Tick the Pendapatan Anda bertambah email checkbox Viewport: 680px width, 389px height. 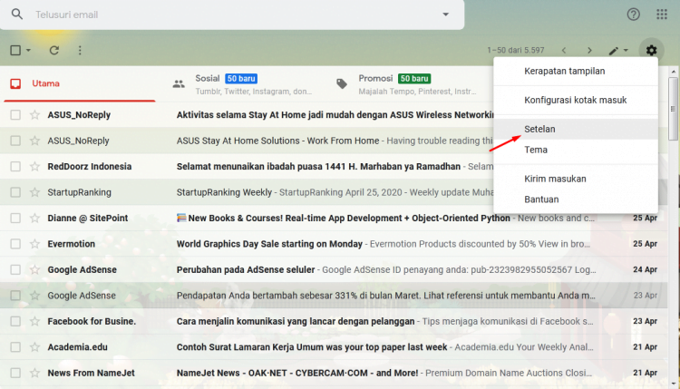pos(15,296)
